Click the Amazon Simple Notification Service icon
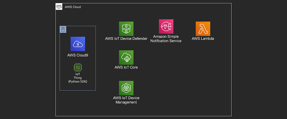This screenshot has height=119, width=287. coord(166,26)
